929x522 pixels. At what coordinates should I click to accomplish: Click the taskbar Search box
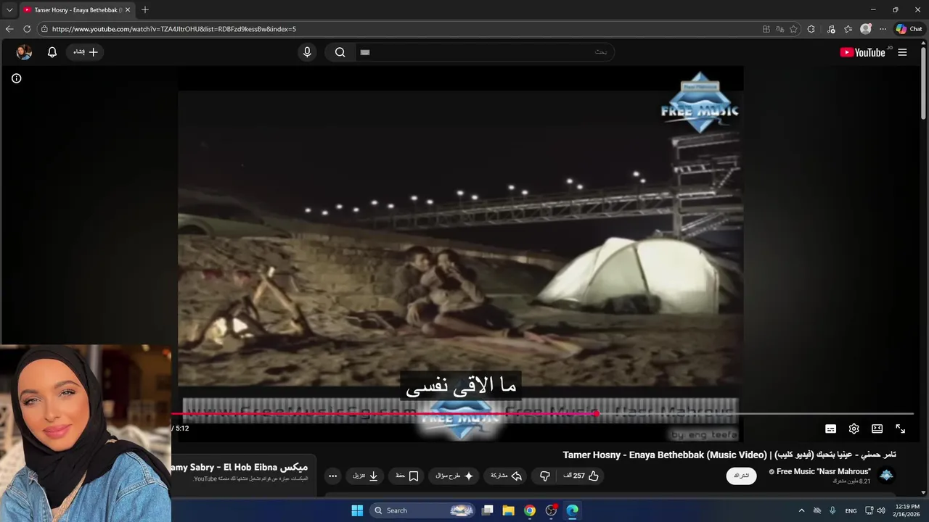(423, 510)
